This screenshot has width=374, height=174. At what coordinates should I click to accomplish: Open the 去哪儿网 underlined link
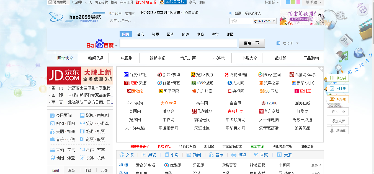235,111
